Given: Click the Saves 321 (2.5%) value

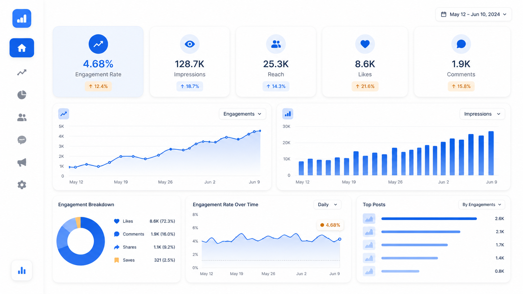Looking at the screenshot, I should click(165, 260).
